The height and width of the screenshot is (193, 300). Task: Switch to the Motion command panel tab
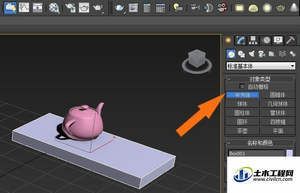click(x=266, y=40)
